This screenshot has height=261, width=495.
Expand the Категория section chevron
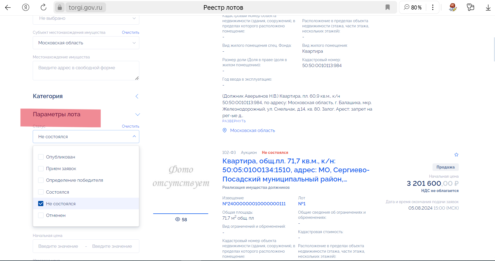137,96
